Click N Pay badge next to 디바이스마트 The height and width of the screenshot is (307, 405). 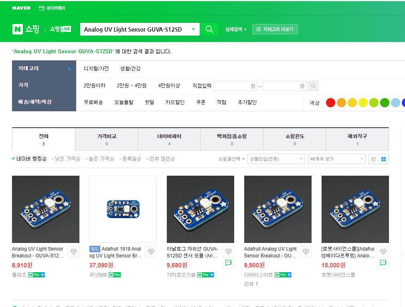tap(283, 275)
